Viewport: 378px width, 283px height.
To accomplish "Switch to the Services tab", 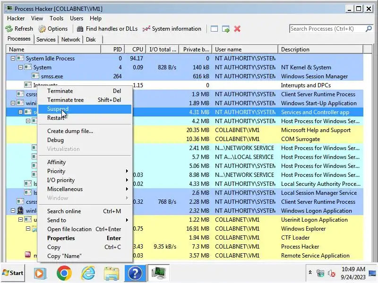I will pyautogui.click(x=46, y=40).
